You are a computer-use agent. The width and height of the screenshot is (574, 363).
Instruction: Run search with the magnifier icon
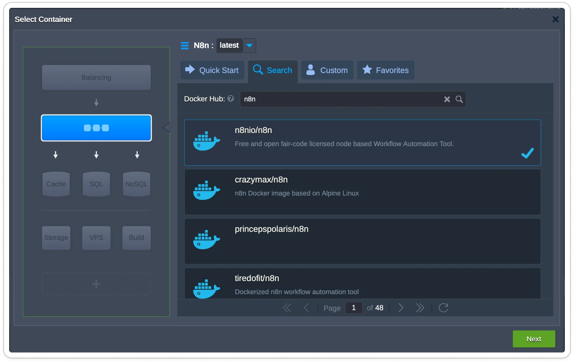tap(459, 99)
